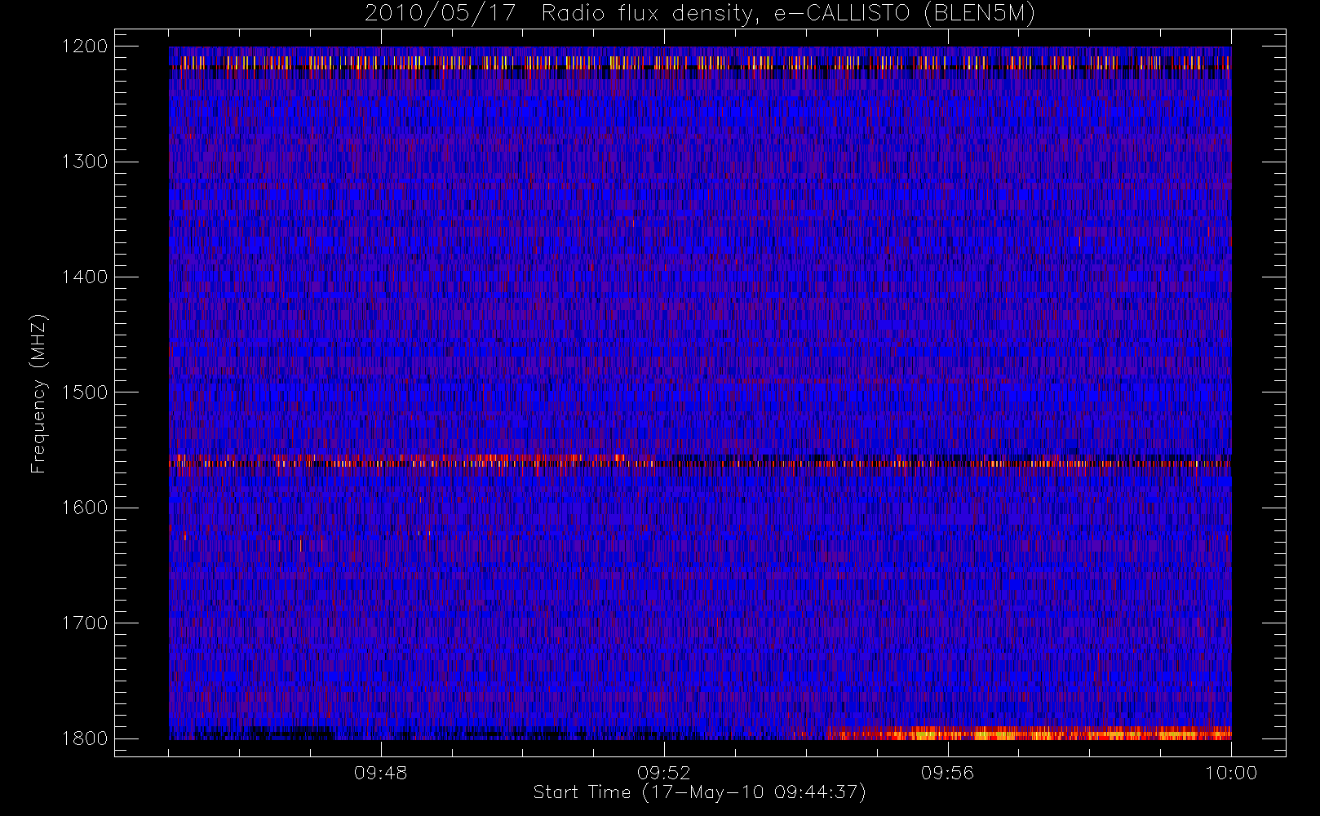Select the 1600 frequency tick label
The width and height of the screenshot is (1320, 816).
tap(85, 508)
